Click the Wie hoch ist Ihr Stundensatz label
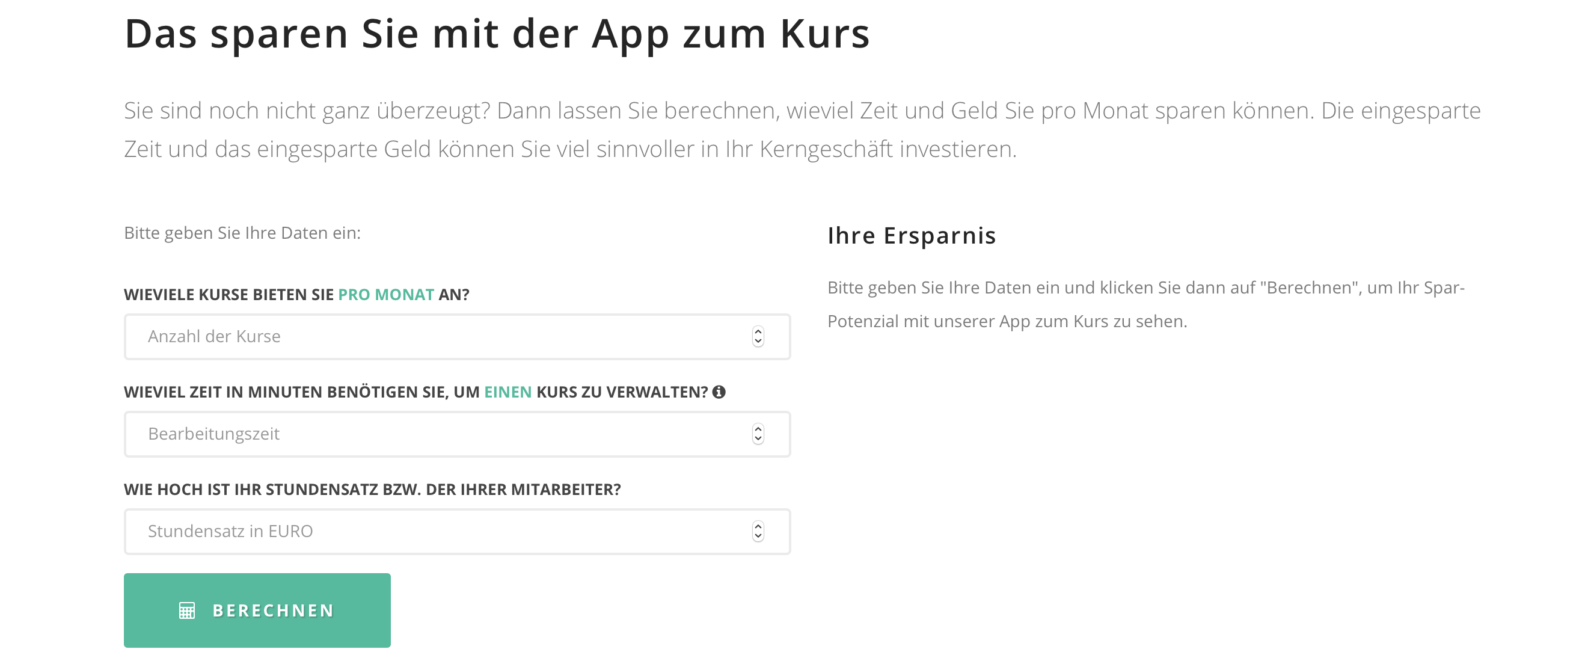Image resolution: width=1585 pixels, height=670 pixels. click(x=372, y=489)
